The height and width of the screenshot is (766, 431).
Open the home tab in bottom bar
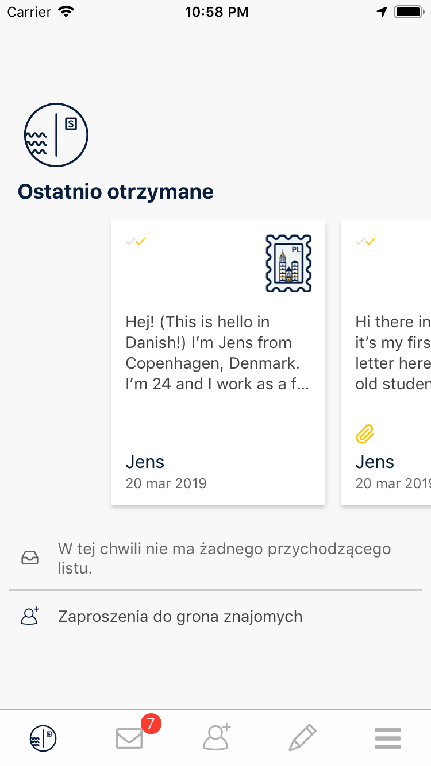point(43,738)
